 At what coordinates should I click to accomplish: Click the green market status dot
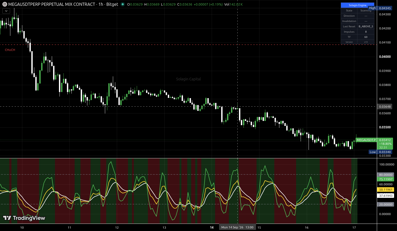pyautogui.click(x=122, y=4)
